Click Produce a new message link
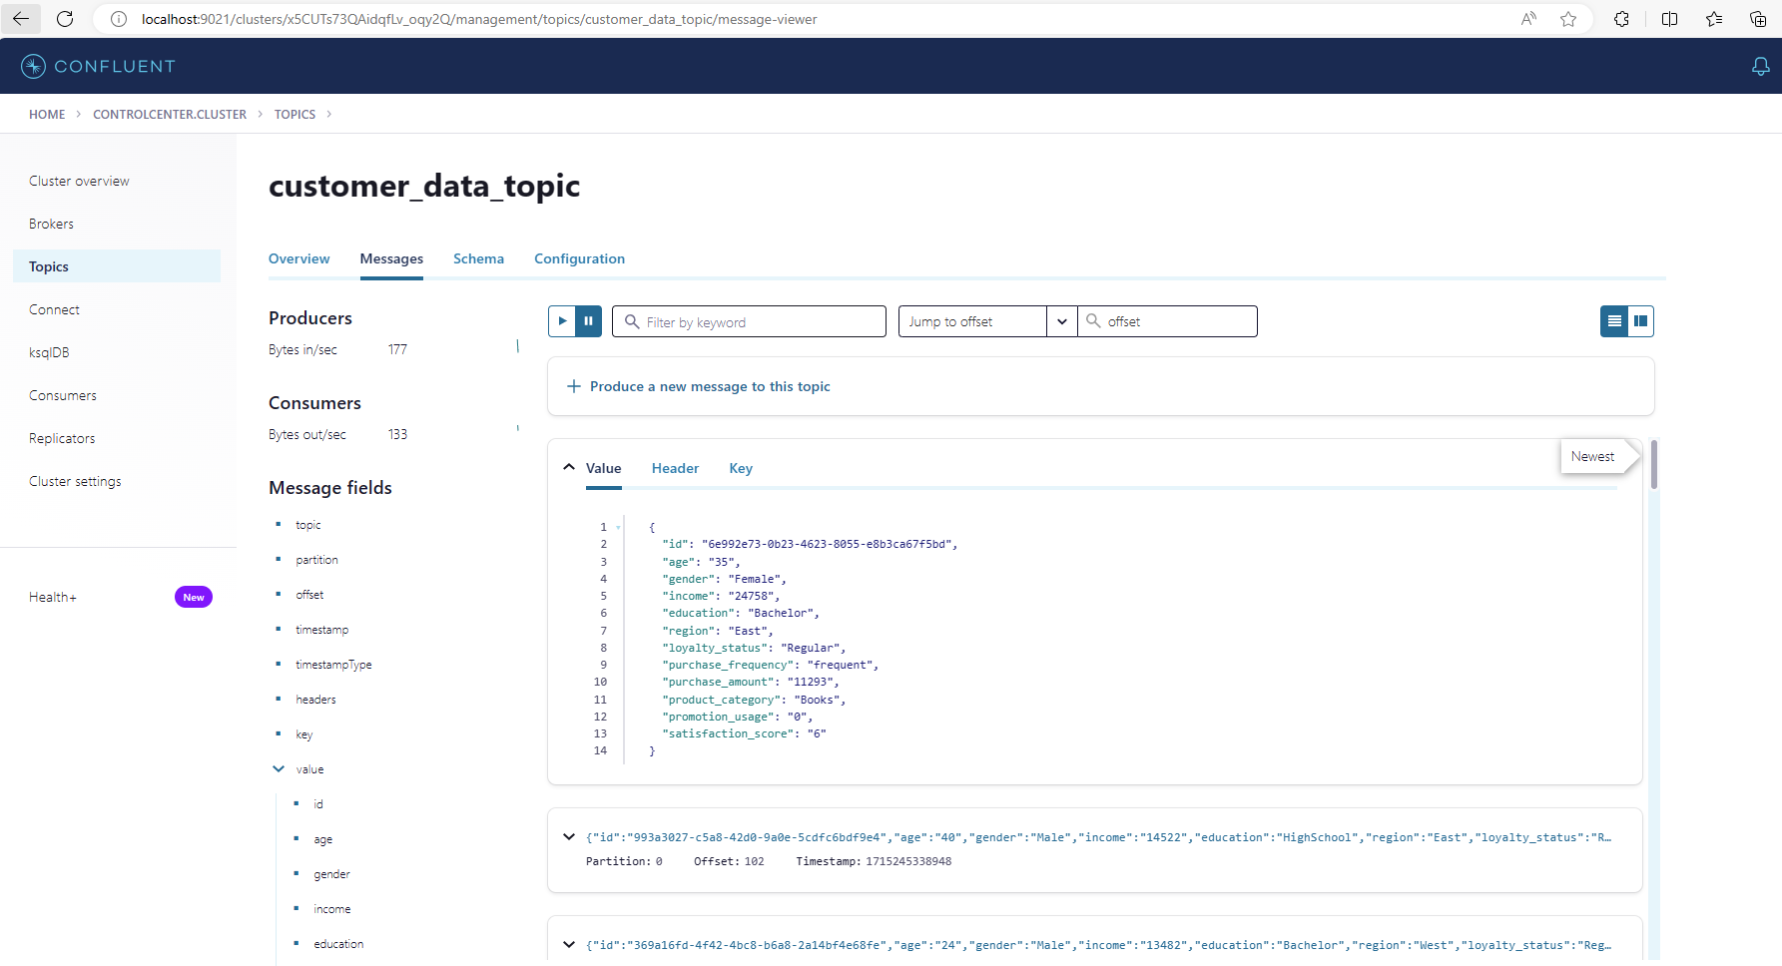The width and height of the screenshot is (1782, 966). click(x=710, y=386)
